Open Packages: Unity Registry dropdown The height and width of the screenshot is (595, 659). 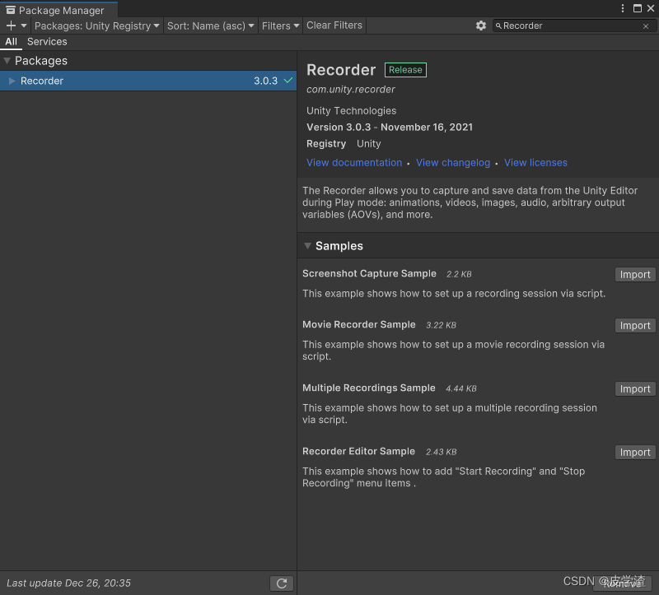96,26
